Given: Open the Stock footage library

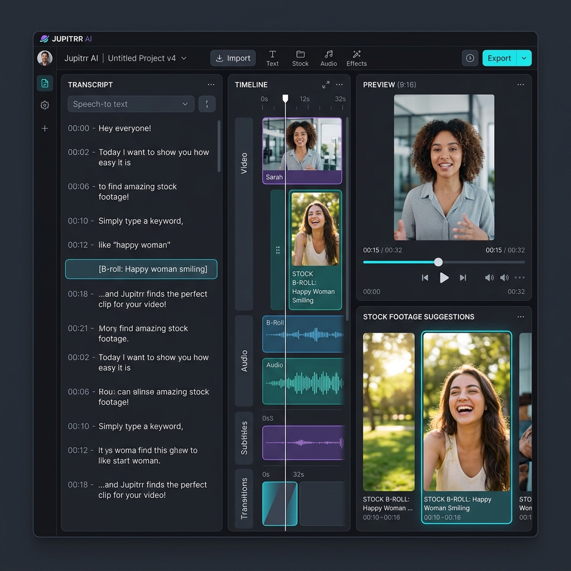Looking at the screenshot, I should (300, 58).
